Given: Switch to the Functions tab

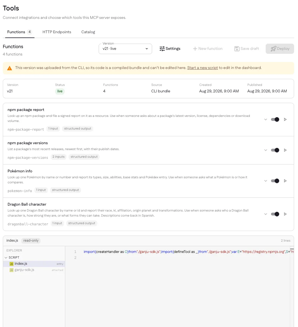Looking at the screenshot, I should tap(20, 32).
